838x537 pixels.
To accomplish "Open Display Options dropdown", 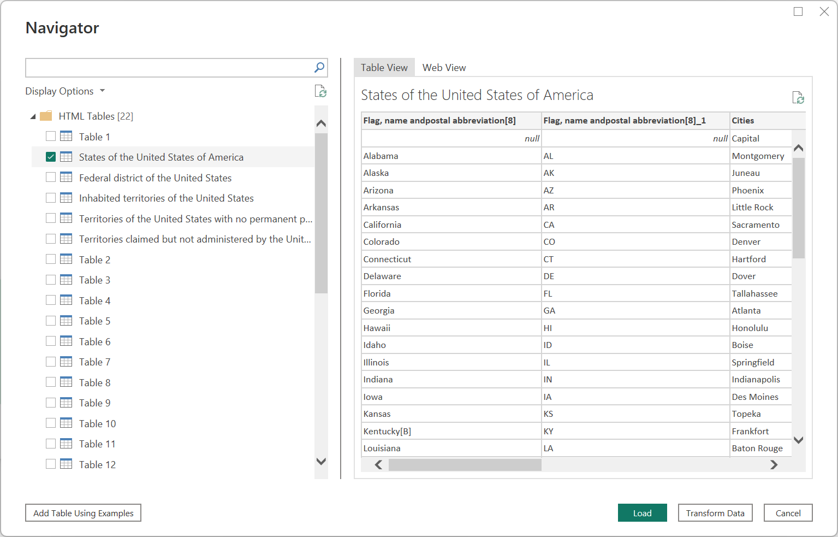I will (65, 91).
